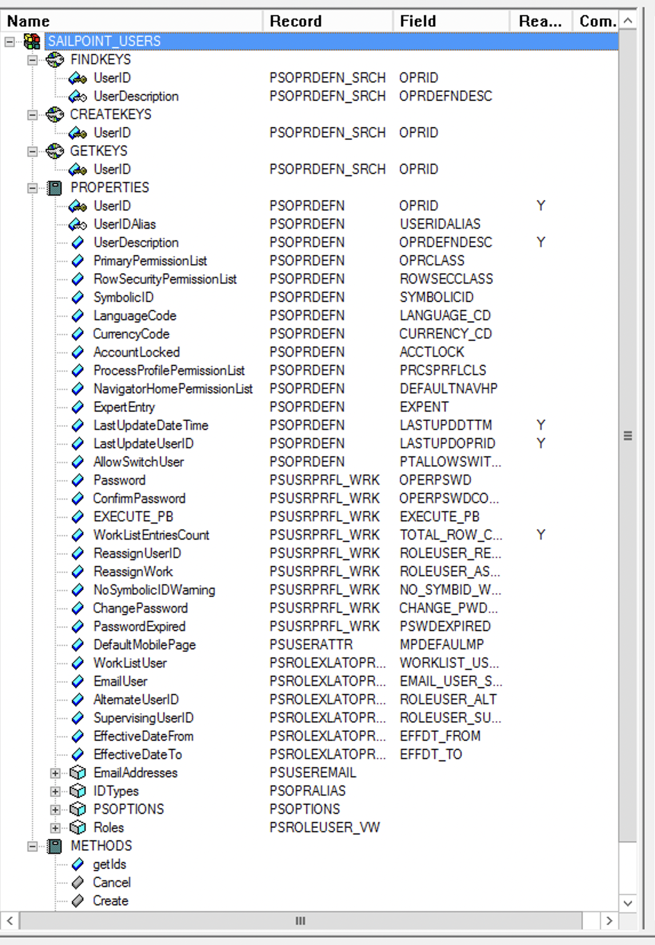Click the property icon beside PrimaryPermissionList

coord(78,261)
